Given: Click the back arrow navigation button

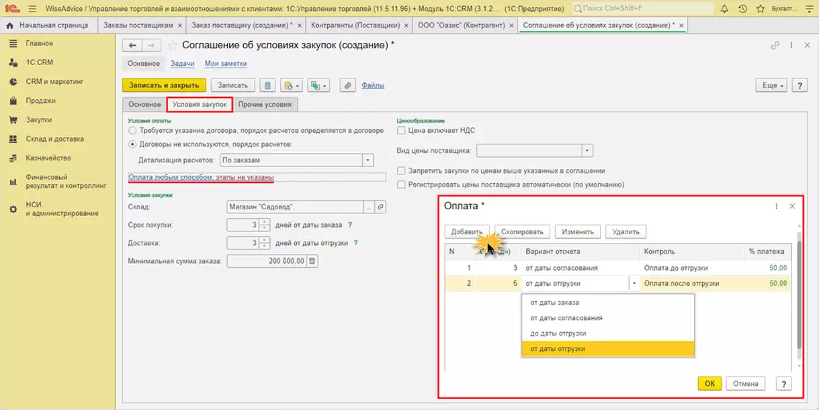Looking at the screenshot, I should (x=132, y=45).
